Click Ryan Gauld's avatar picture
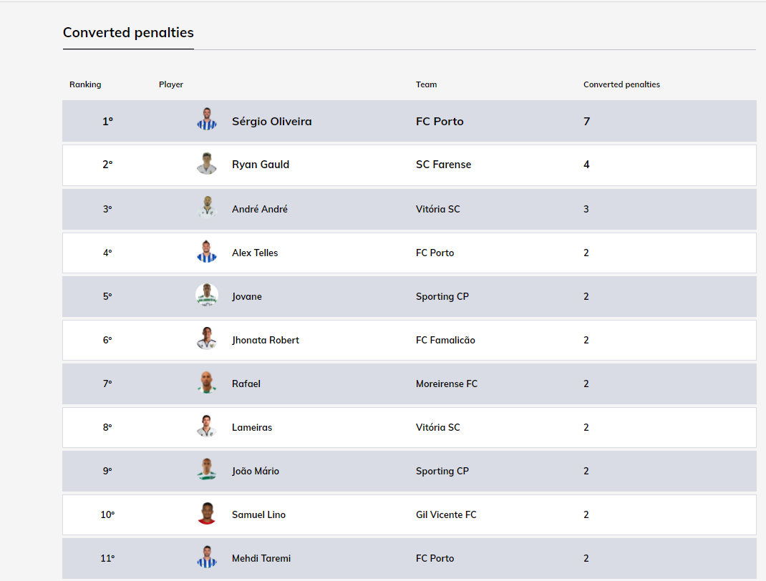The width and height of the screenshot is (766, 581). 207,164
